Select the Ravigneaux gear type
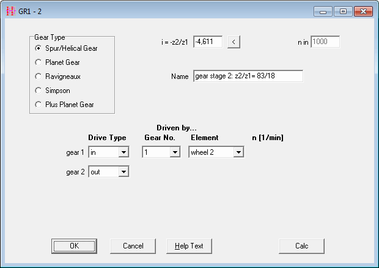Screen dimensions: 379x268 39,76
